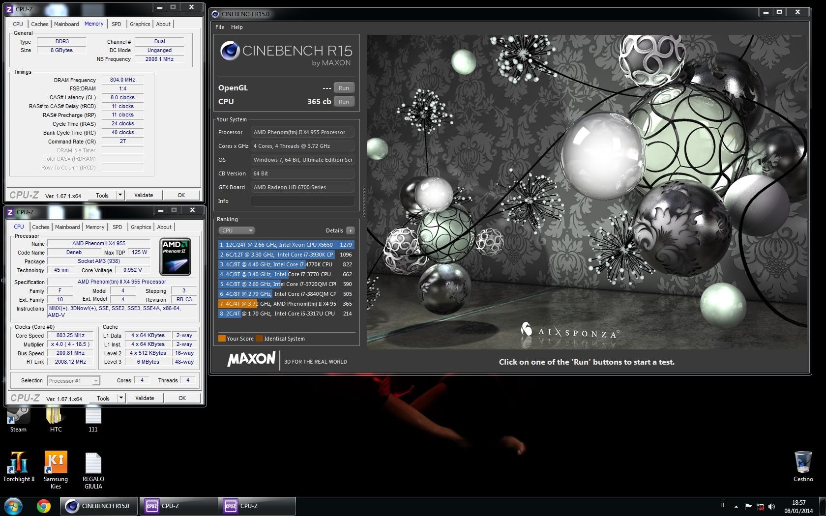Click the Cinebench panel resize grip handle
Screen dimensions: 826x516
(x=363, y=202)
